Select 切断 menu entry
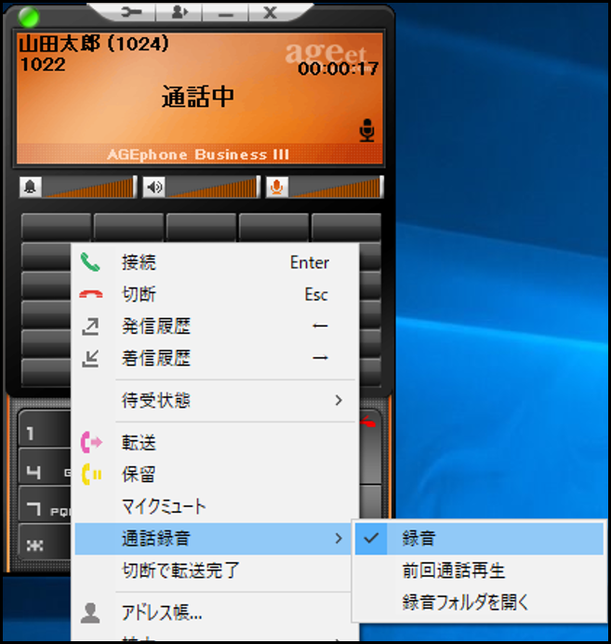This screenshot has width=611, height=644. [215, 294]
